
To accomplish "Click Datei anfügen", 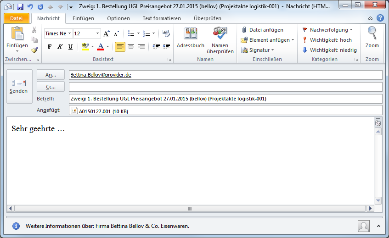I will [263, 30].
